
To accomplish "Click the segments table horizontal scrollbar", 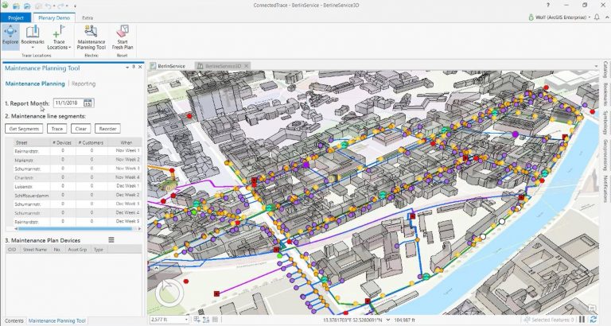I will [x=74, y=229].
